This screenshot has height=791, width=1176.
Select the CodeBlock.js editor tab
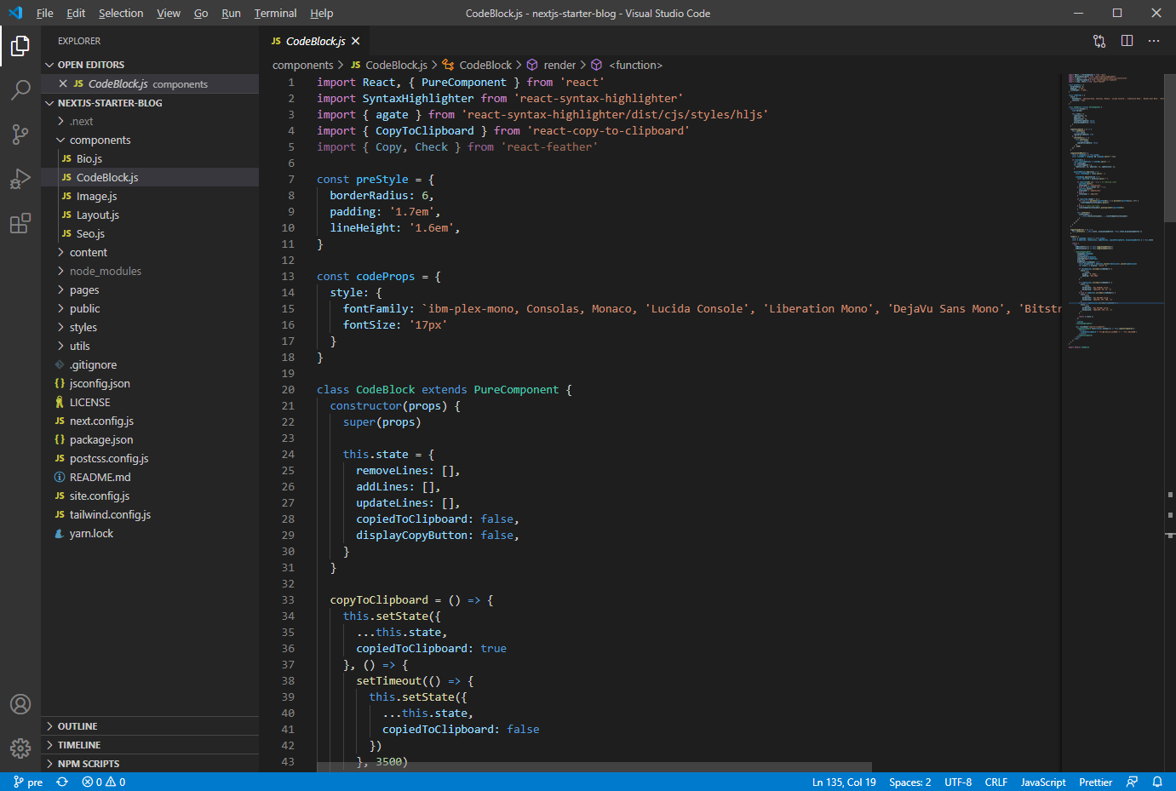pyautogui.click(x=315, y=41)
